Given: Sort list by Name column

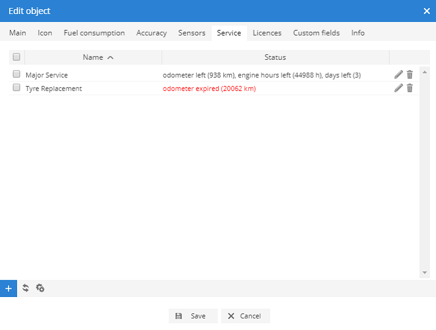Looking at the screenshot, I should pos(93,57).
